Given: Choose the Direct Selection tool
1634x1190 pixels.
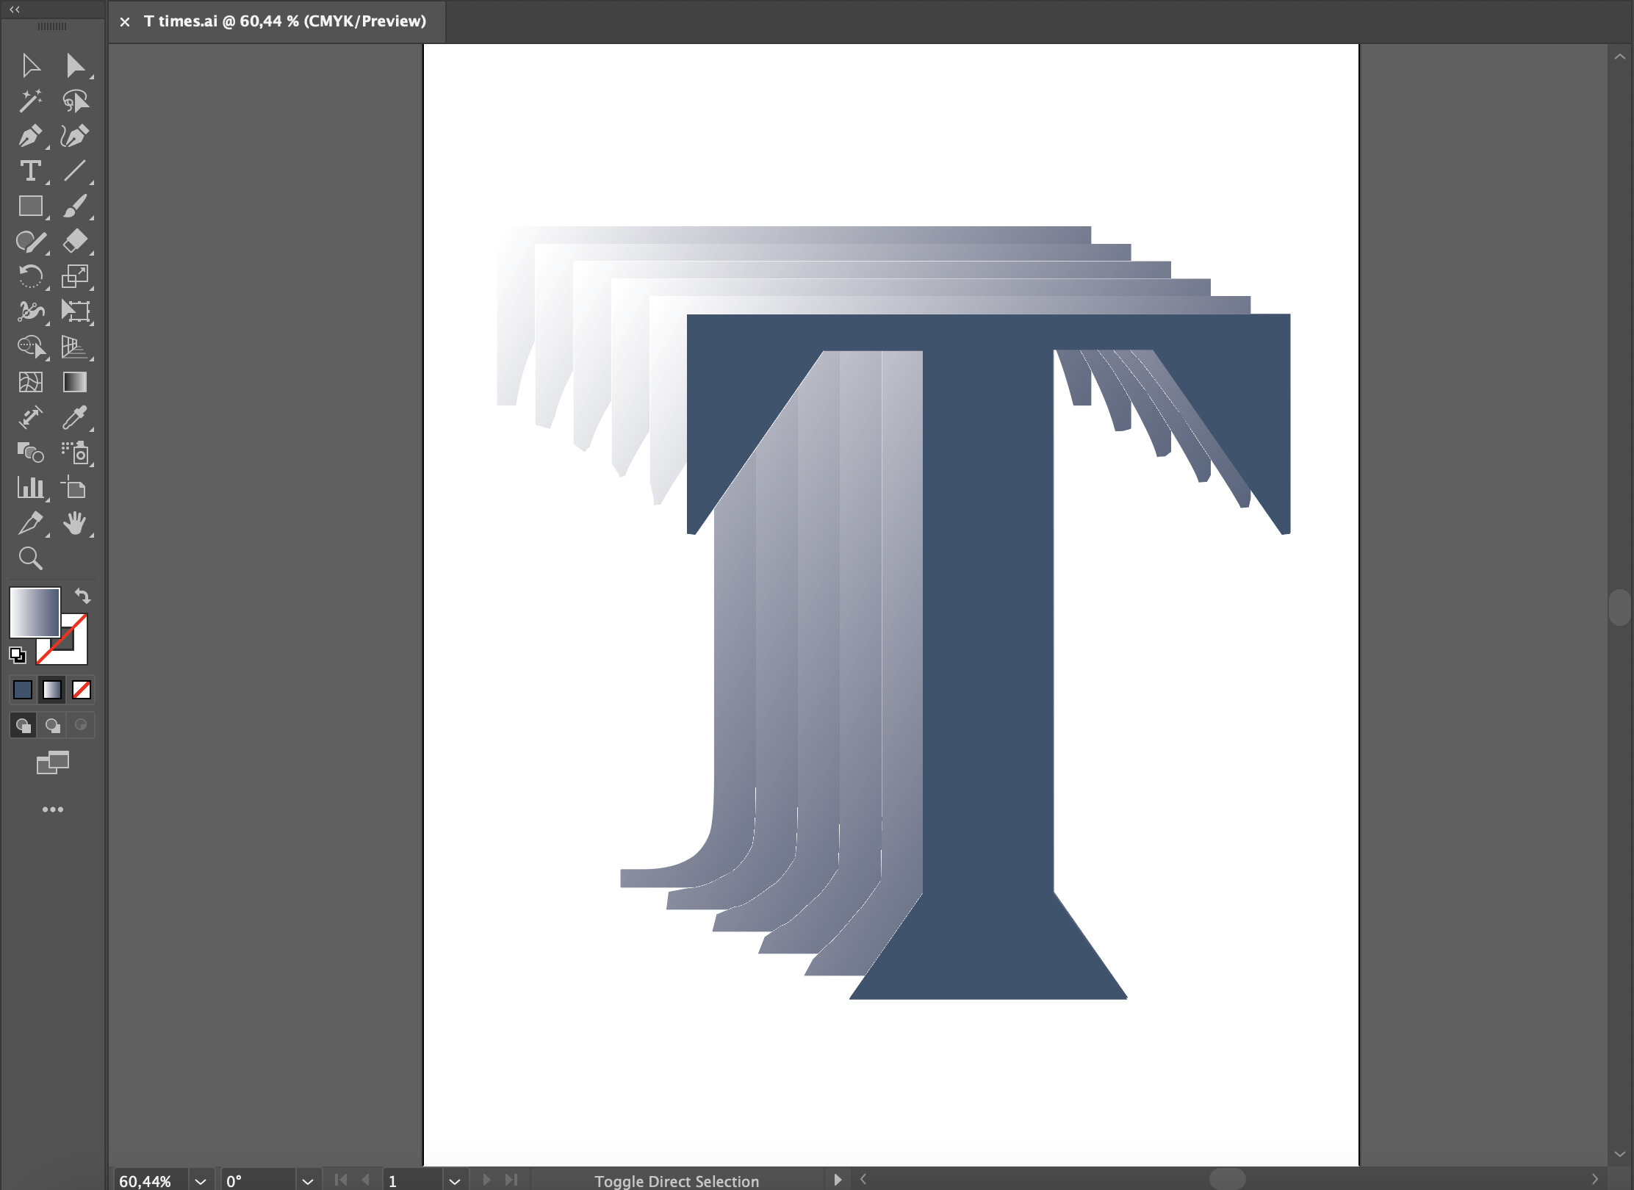Looking at the screenshot, I should 75,65.
